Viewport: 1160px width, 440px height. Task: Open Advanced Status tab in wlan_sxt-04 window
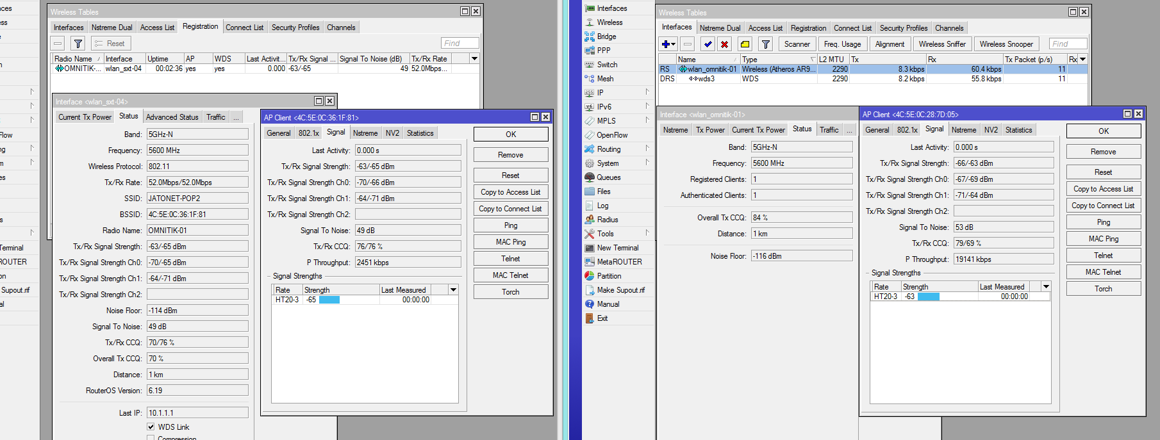172,117
